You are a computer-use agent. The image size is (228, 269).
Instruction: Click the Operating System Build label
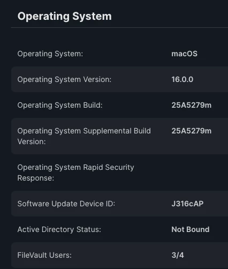coord(60,105)
